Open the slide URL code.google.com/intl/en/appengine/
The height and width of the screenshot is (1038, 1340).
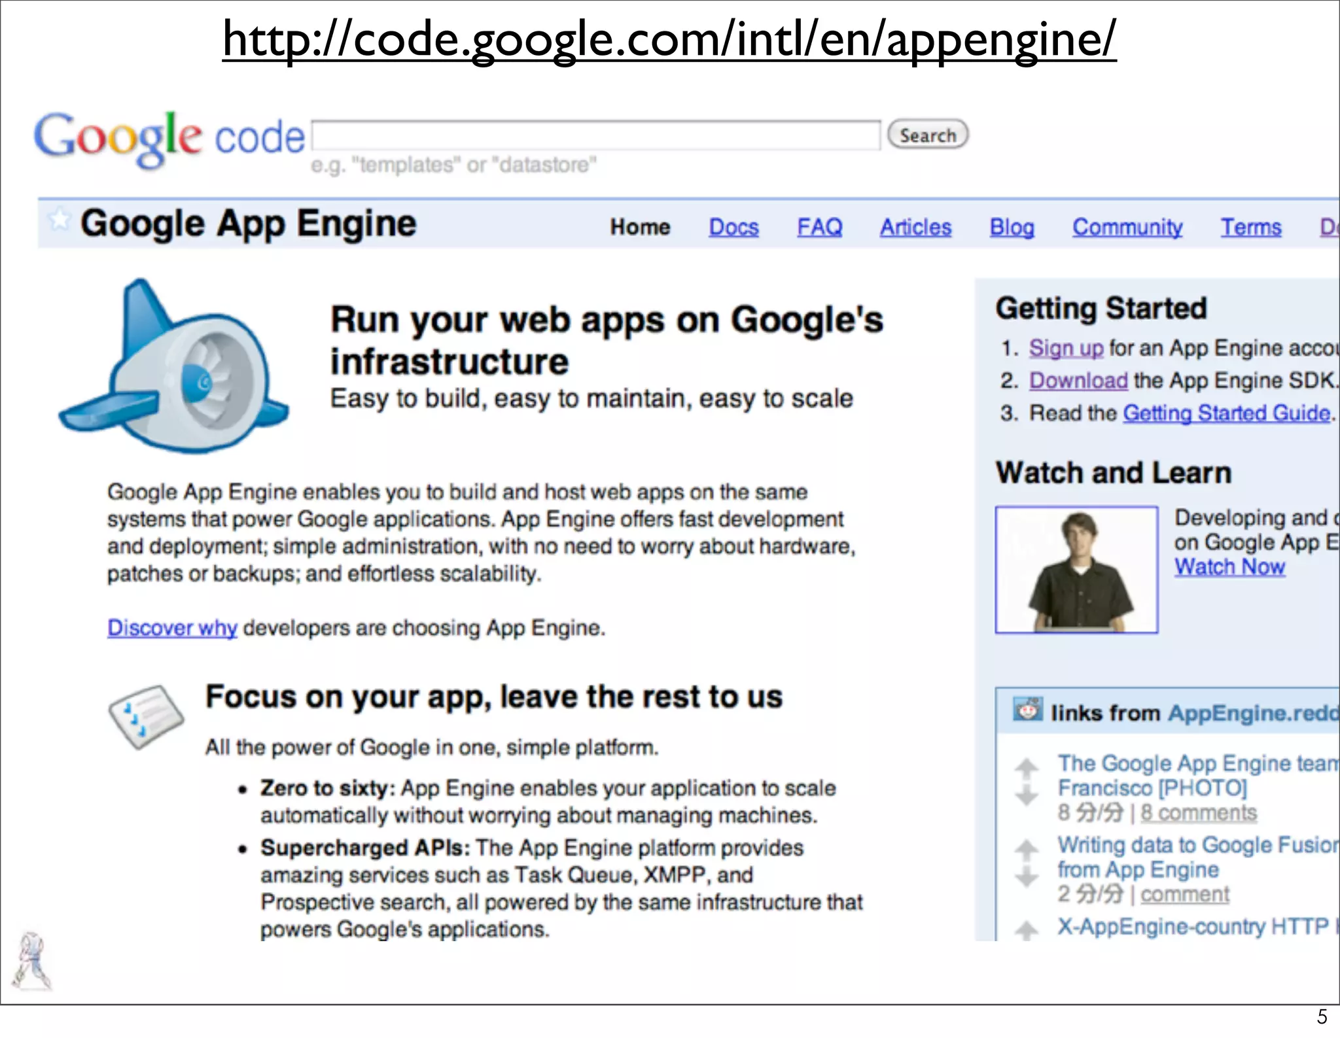[669, 39]
